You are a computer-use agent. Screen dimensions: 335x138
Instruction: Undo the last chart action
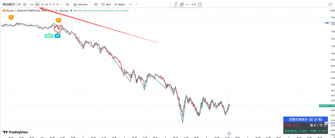(x=131, y=4)
